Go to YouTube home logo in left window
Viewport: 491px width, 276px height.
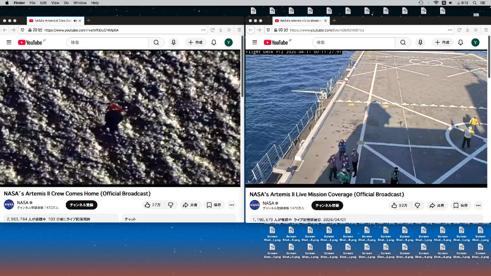(x=32, y=43)
